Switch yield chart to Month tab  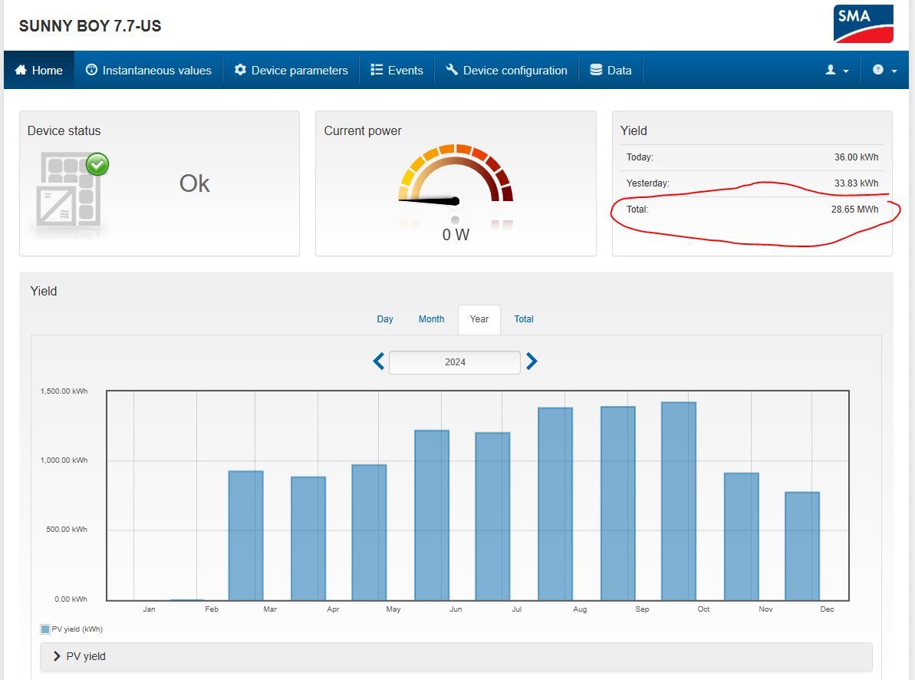431,319
